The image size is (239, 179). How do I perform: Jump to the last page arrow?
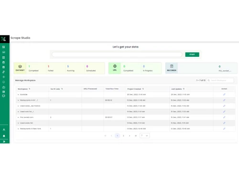coord(136,136)
